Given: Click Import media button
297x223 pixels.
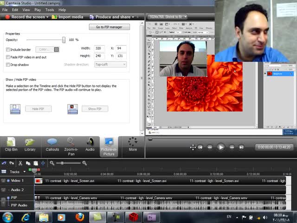Looking at the screenshot, I should (67, 17).
